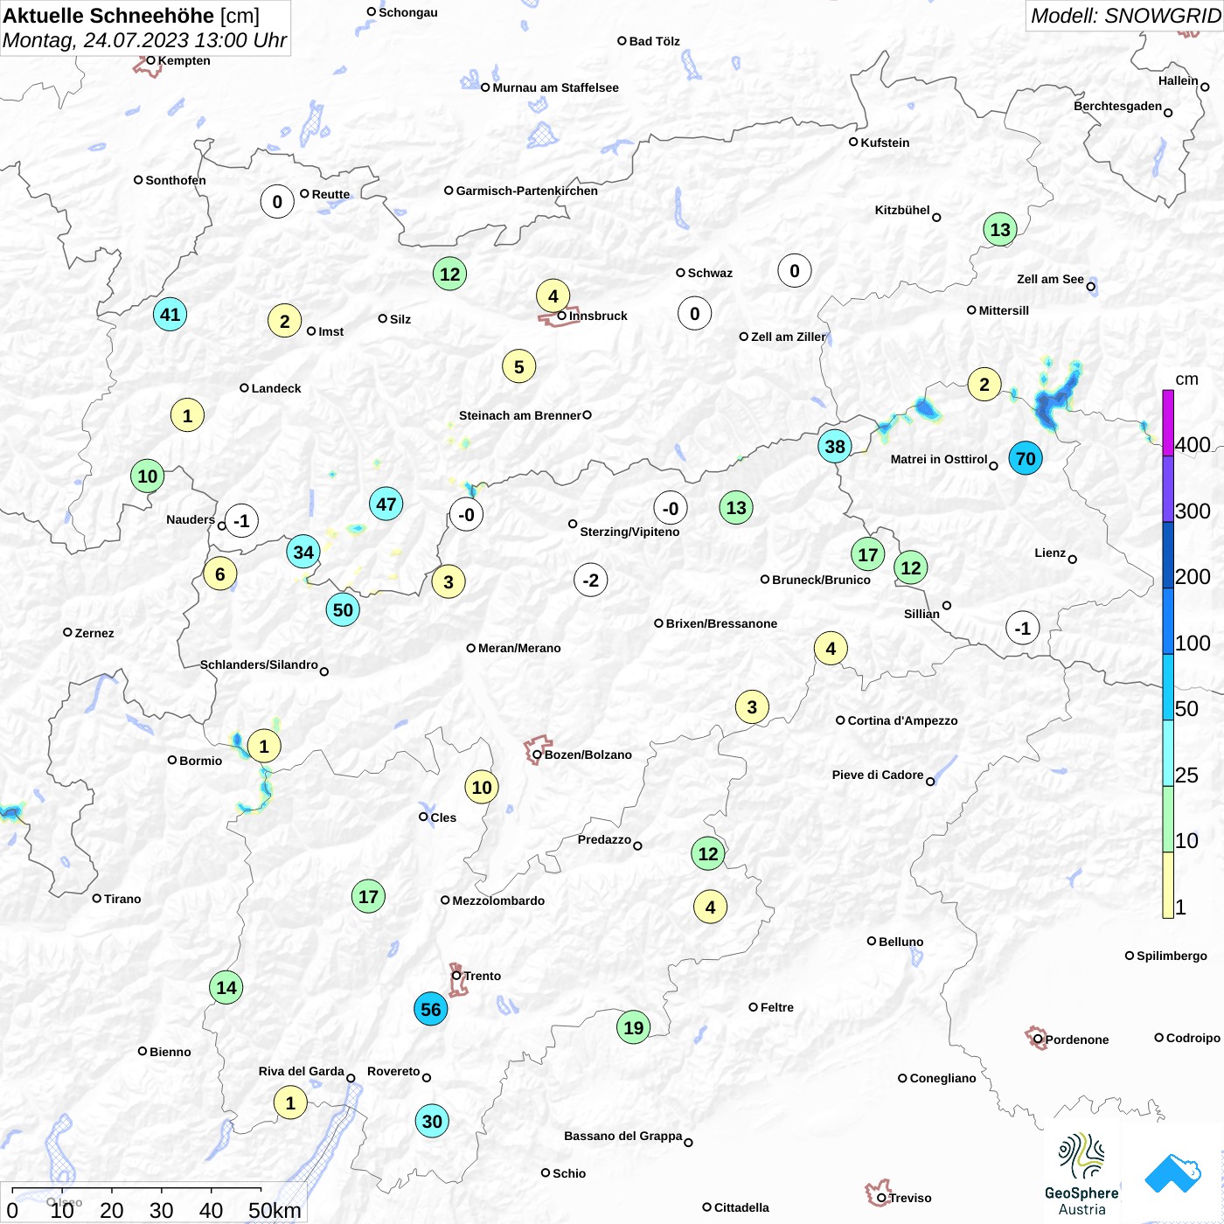Click the 34 cm marker near Nauders
Viewport: 1224px width, 1224px height.
click(303, 552)
